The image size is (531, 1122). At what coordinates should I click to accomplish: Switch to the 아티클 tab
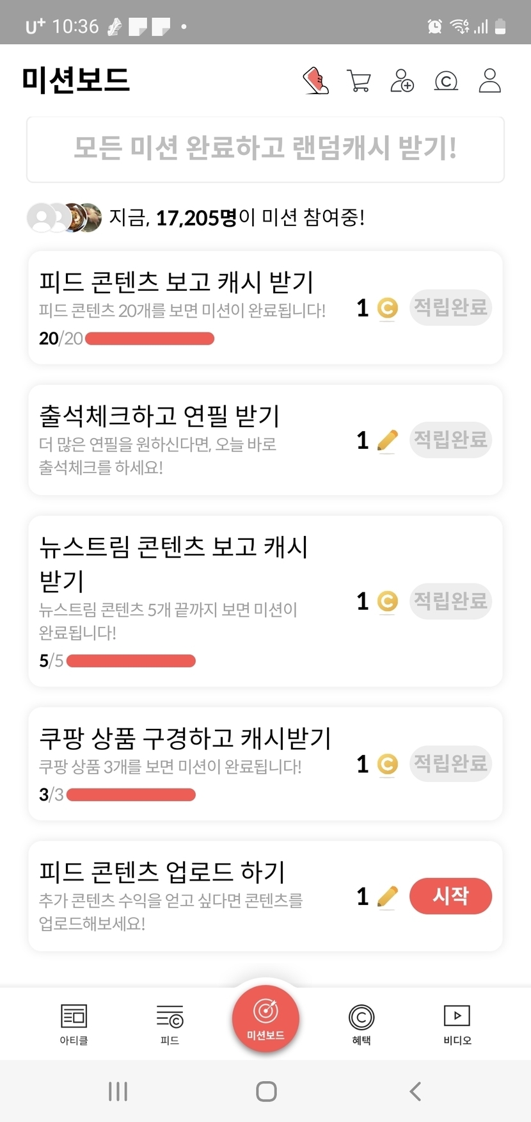(74, 1023)
